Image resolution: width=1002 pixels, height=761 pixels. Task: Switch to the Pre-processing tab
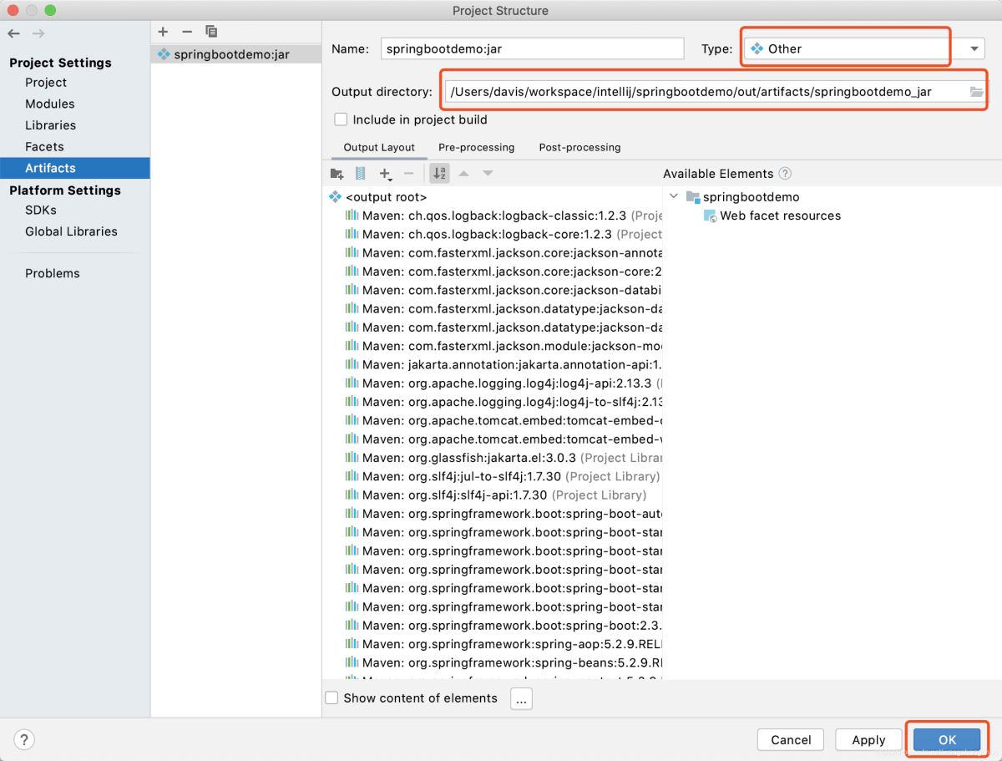476,147
